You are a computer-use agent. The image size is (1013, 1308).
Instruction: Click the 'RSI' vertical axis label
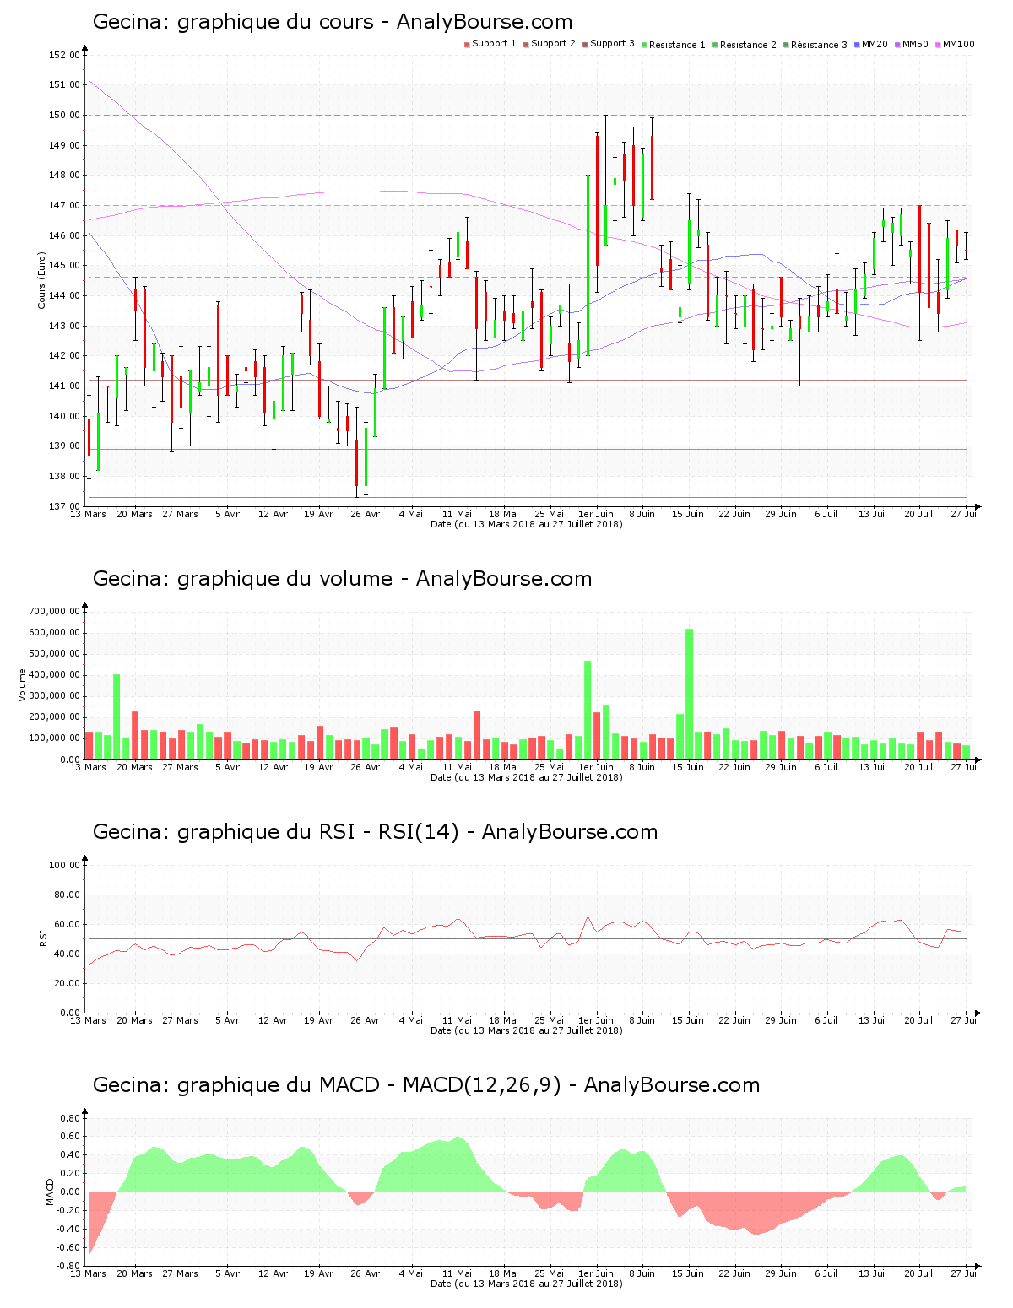coord(41,938)
